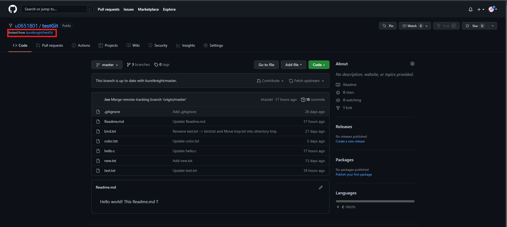
Task: Open the notifications bell
Action: 471,9
